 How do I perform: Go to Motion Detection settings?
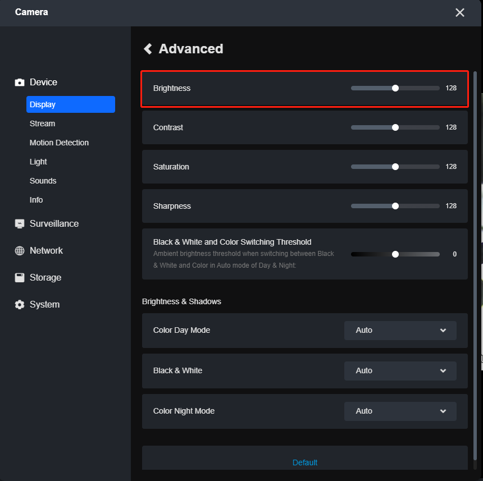tap(59, 143)
